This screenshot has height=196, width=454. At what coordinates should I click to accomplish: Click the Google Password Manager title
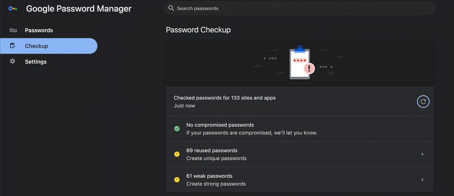[x=79, y=9]
